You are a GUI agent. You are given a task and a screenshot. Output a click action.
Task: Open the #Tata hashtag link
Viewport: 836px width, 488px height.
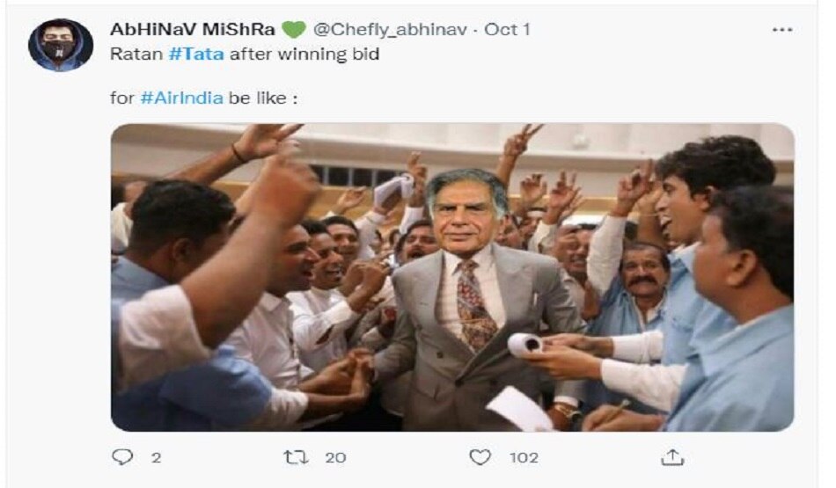click(196, 53)
